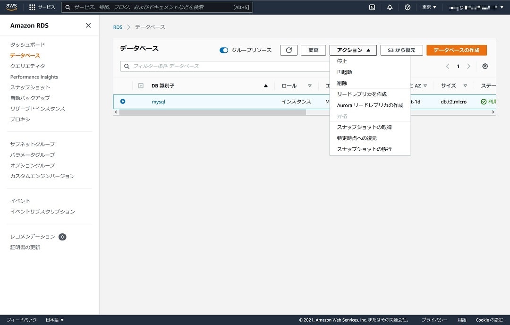510x325 pixels.
Task: Open データベース in sidebar
Action: tap(25, 55)
